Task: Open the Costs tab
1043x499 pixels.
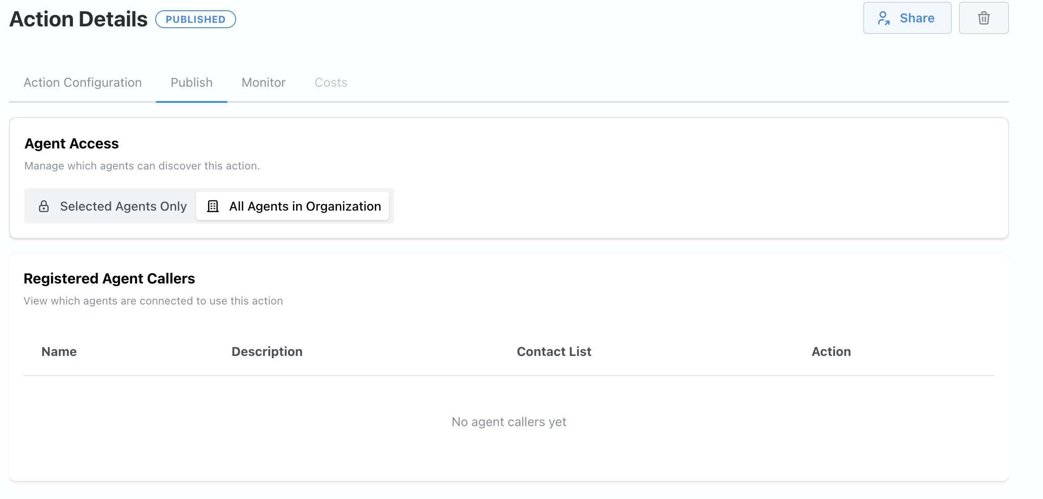Action: (x=331, y=83)
